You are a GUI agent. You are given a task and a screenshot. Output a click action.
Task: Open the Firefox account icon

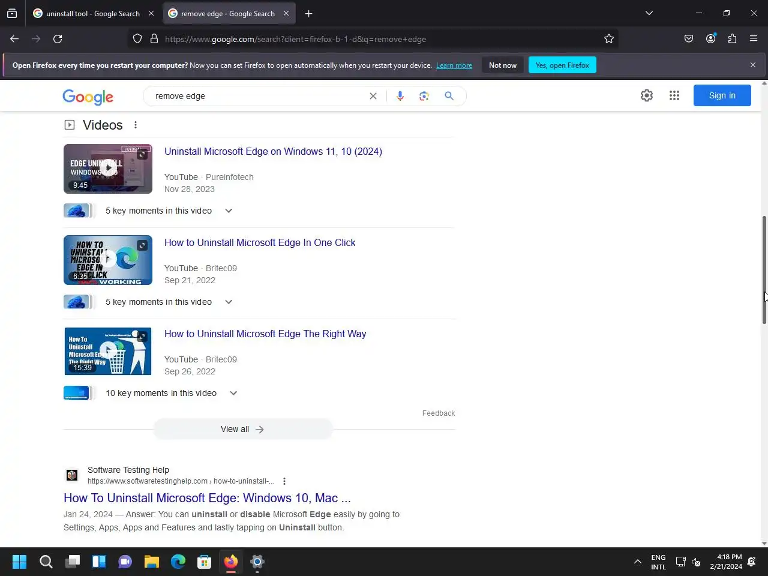pos(710,39)
